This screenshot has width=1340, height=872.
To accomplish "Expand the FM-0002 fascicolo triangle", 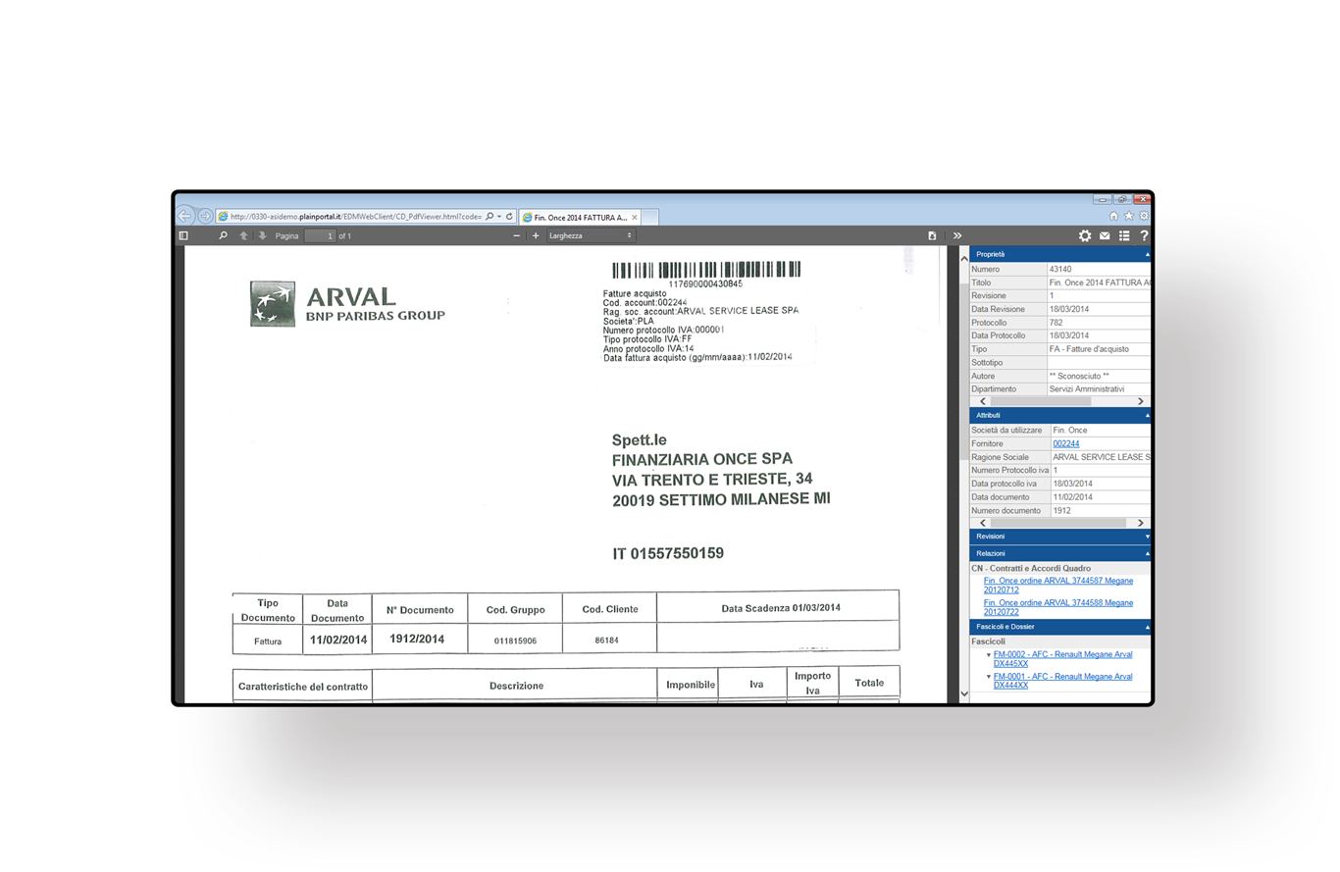I will [x=989, y=654].
